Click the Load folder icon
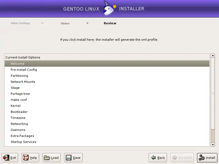Viewport: 219px width, 164px height. (47, 158)
